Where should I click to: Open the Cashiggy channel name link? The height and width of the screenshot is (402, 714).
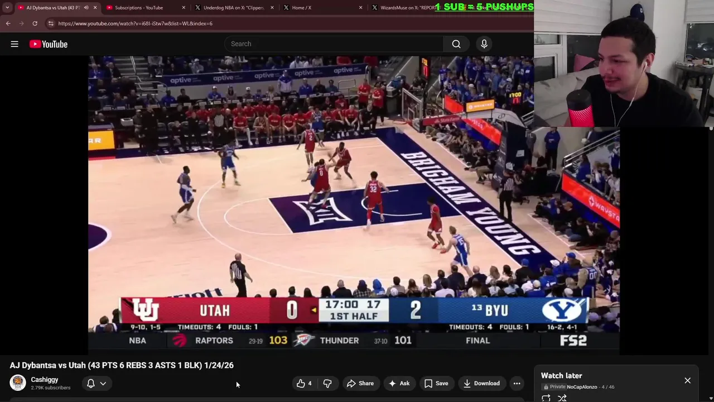(45, 380)
